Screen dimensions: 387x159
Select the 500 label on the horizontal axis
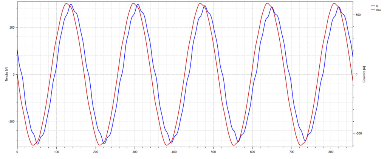point(213,152)
